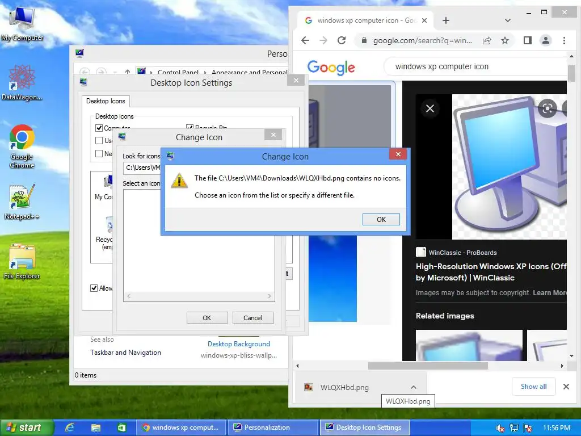Viewport: 581px width, 436px height.
Task: Click OK in the no-icons warning dialog
Action: pos(381,220)
